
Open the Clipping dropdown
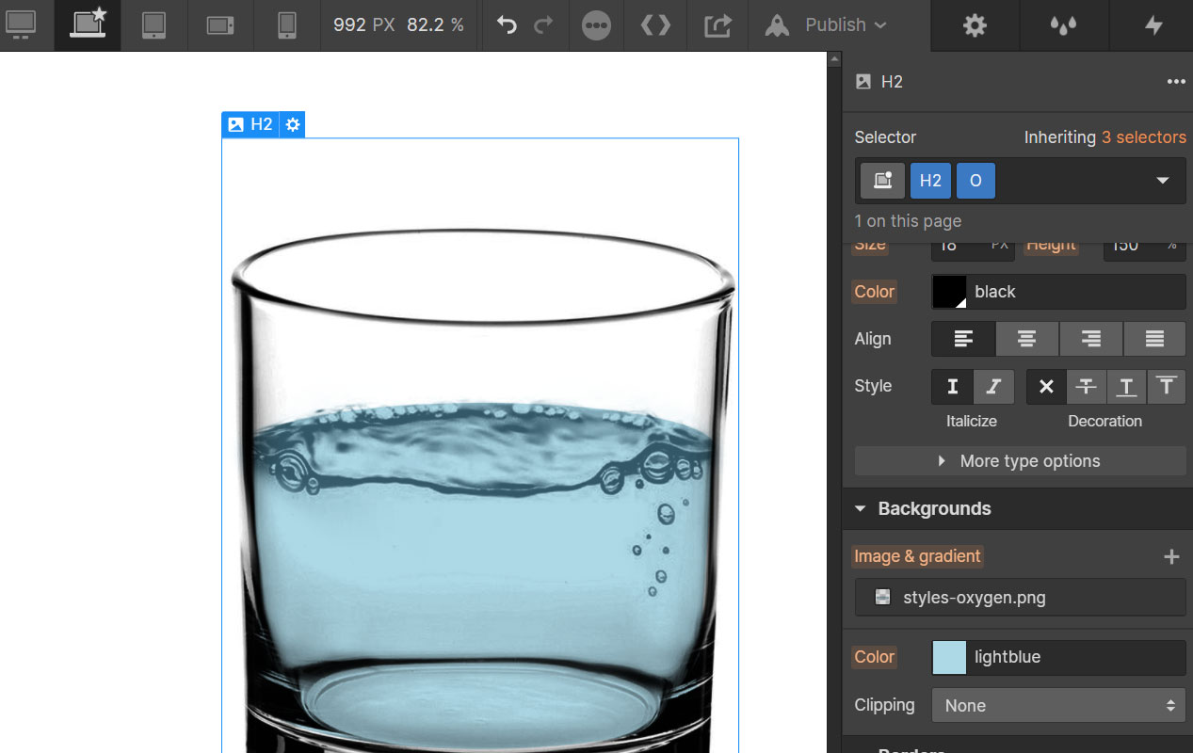(x=1058, y=705)
